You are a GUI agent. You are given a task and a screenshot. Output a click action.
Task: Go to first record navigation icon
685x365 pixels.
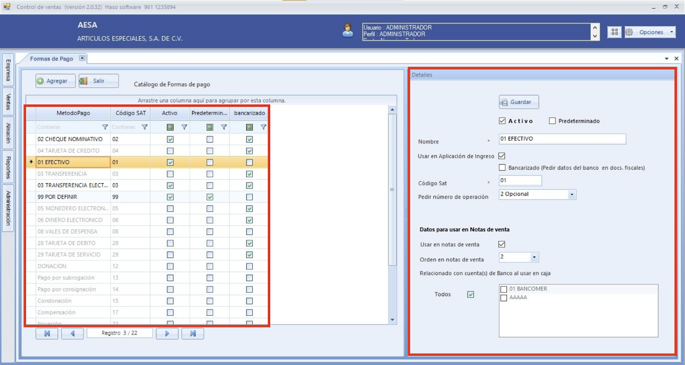click(x=47, y=333)
